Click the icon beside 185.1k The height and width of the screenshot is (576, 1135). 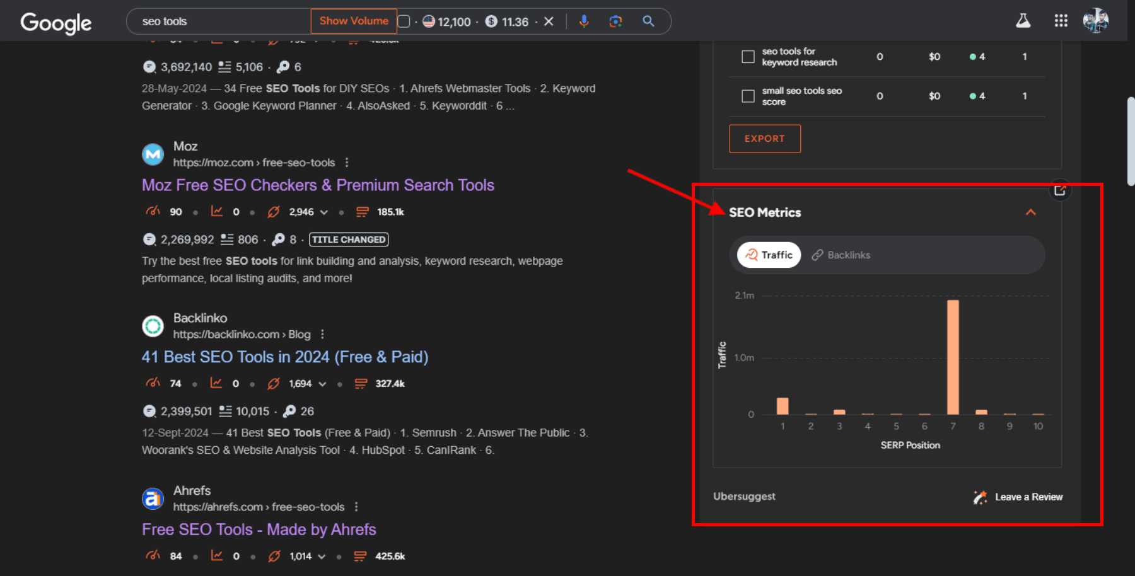(x=363, y=212)
